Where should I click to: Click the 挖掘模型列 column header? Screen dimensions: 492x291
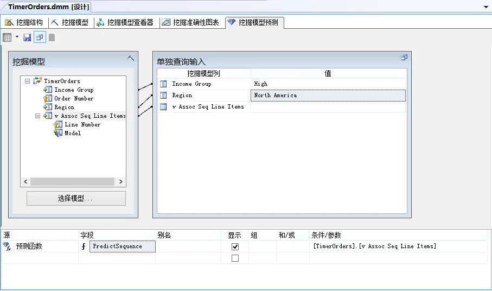click(x=204, y=73)
